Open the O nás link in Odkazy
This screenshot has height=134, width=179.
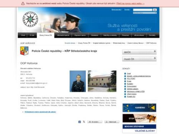tap(129, 81)
